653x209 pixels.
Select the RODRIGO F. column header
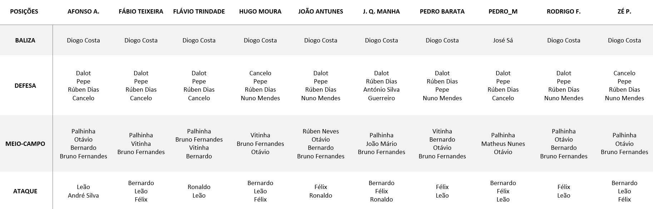564,11
